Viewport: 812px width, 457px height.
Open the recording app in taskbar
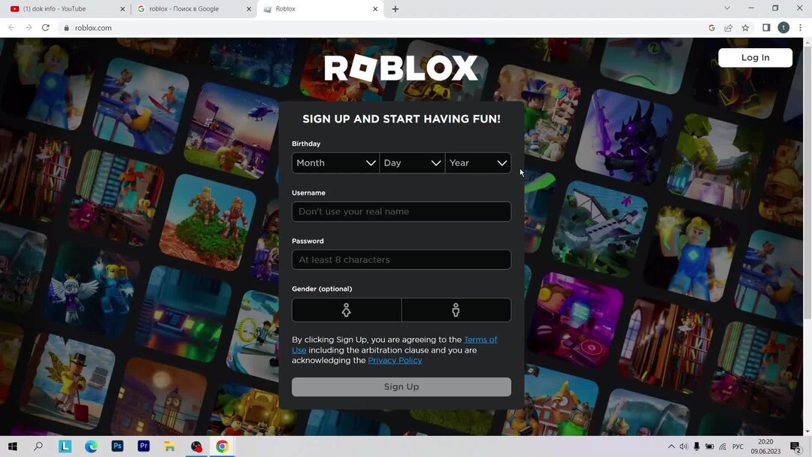pyautogui.click(x=196, y=446)
